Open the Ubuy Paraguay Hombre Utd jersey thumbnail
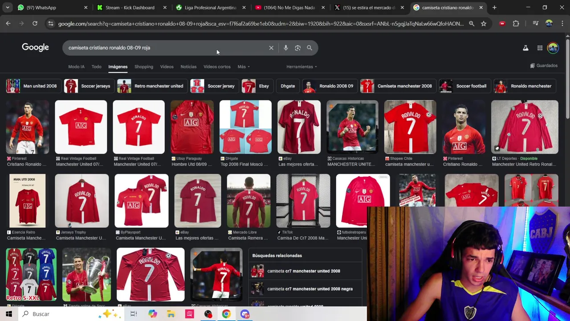The height and width of the screenshot is (321, 570). coord(192,127)
